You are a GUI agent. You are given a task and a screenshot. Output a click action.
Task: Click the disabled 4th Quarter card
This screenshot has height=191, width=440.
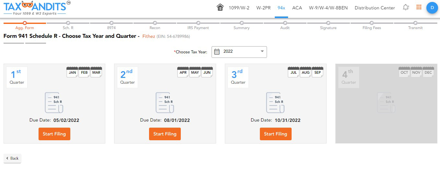pyautogui.click(x=386, y=103)
